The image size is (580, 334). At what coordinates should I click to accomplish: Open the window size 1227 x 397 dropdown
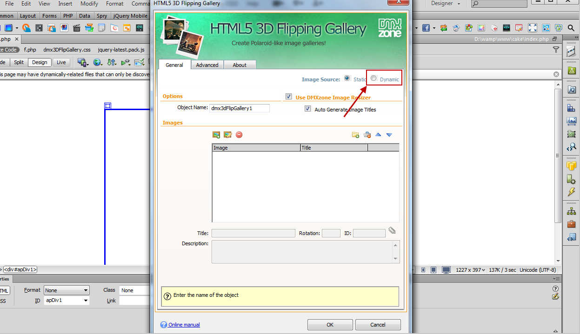point(470,270)
